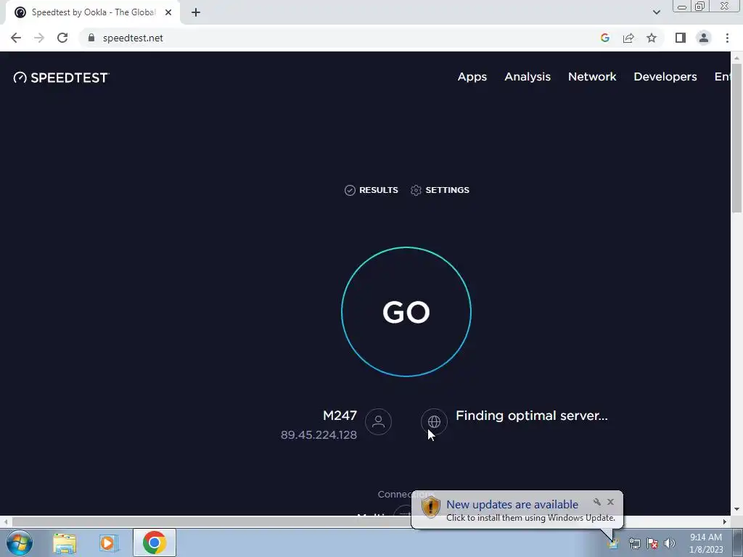The image size is (743, 557).
Task: Open the Apps menu item
Action: pyautogui.click(x=472, y=77)
